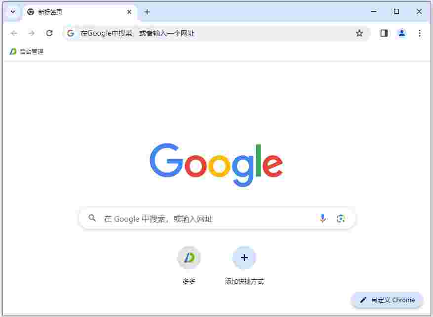Open Chrome's three-dot menu

(x=420, y=33)
